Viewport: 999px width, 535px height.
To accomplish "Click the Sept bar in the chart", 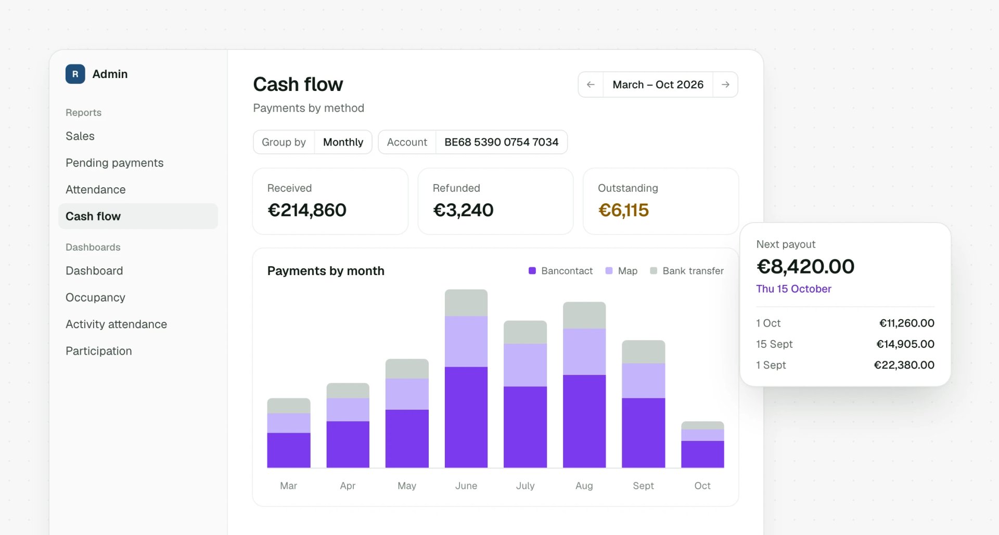I will point(644,404).
